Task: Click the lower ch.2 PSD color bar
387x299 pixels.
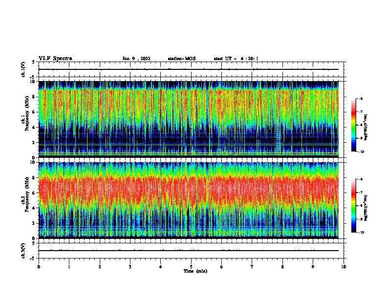Action: [353, 206]
